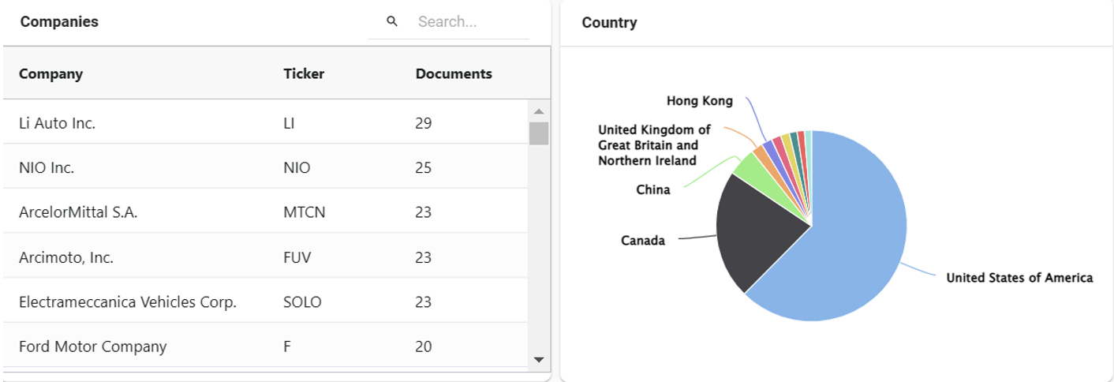This screenshot has height=382, width=1114.
Task: Sort by the Documents column header
Action: point(454,74)
